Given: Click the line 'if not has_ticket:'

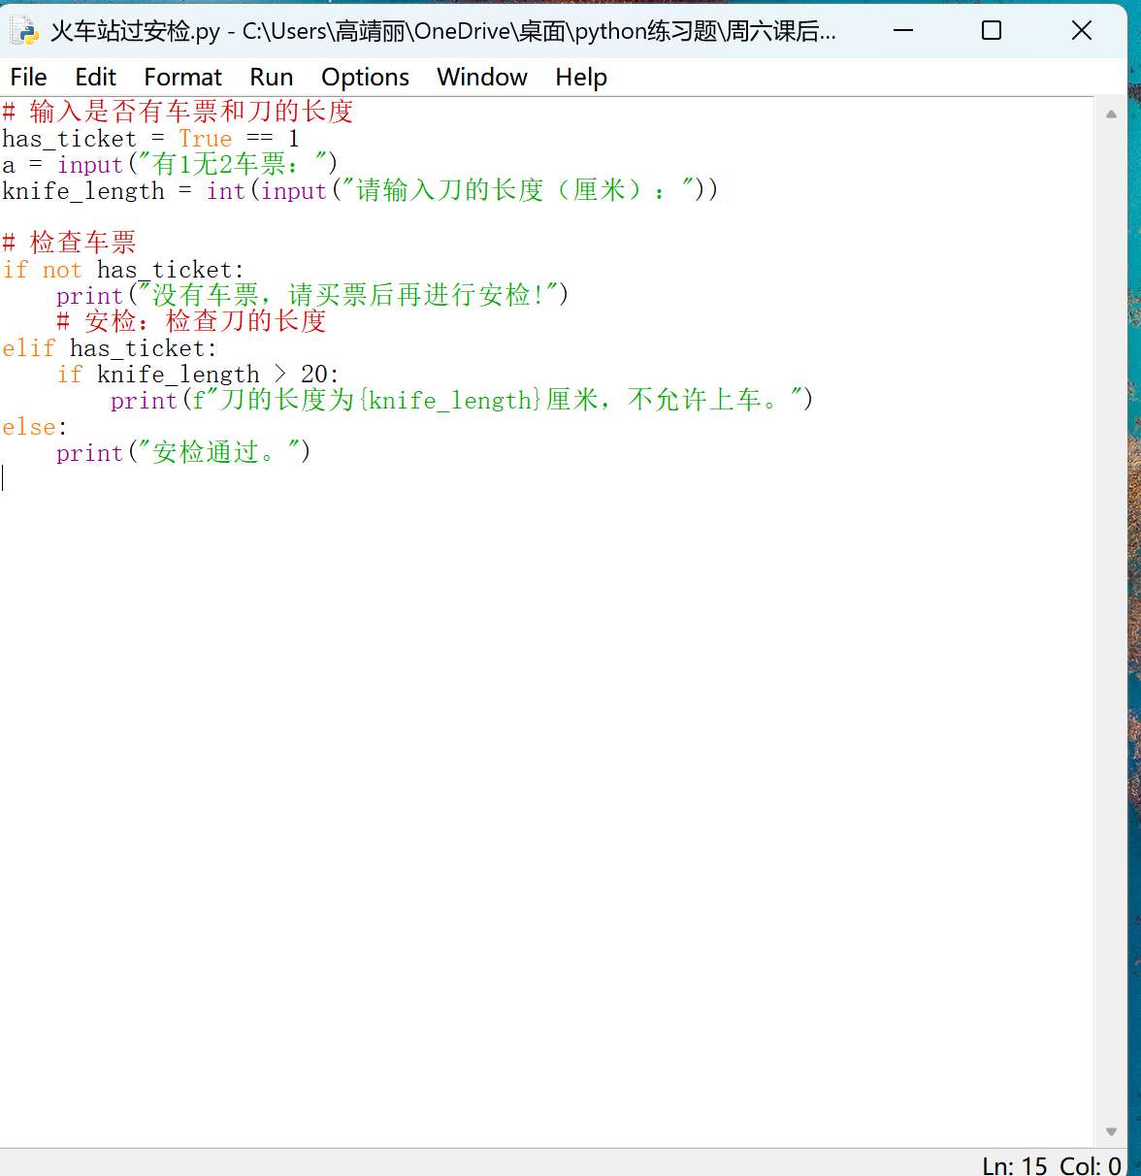Looking at the screenshot, I should pyautogui.click(x=123, y=270).
